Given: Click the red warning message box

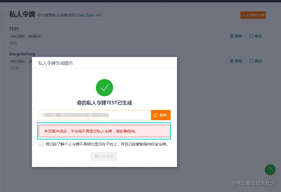Looking at the screenshot, I should tap(105, 131).
